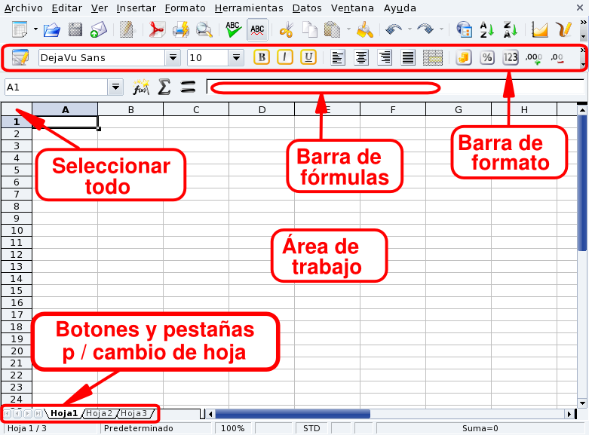The width and height of the screenshot is (589, 435).
Task: Center cell contents horizontally
Action: click(x=361, y=57)
